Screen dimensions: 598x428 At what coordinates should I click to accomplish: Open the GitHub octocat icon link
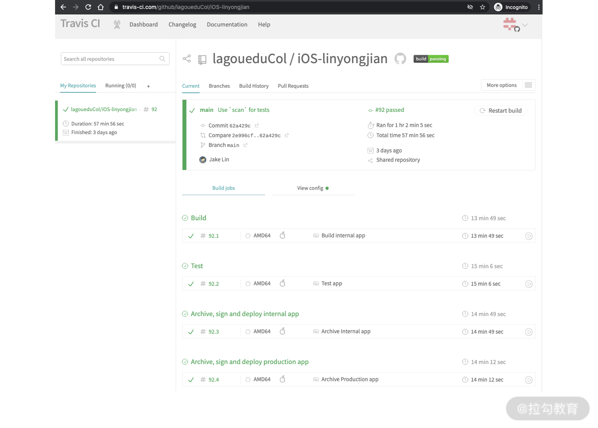400,59
